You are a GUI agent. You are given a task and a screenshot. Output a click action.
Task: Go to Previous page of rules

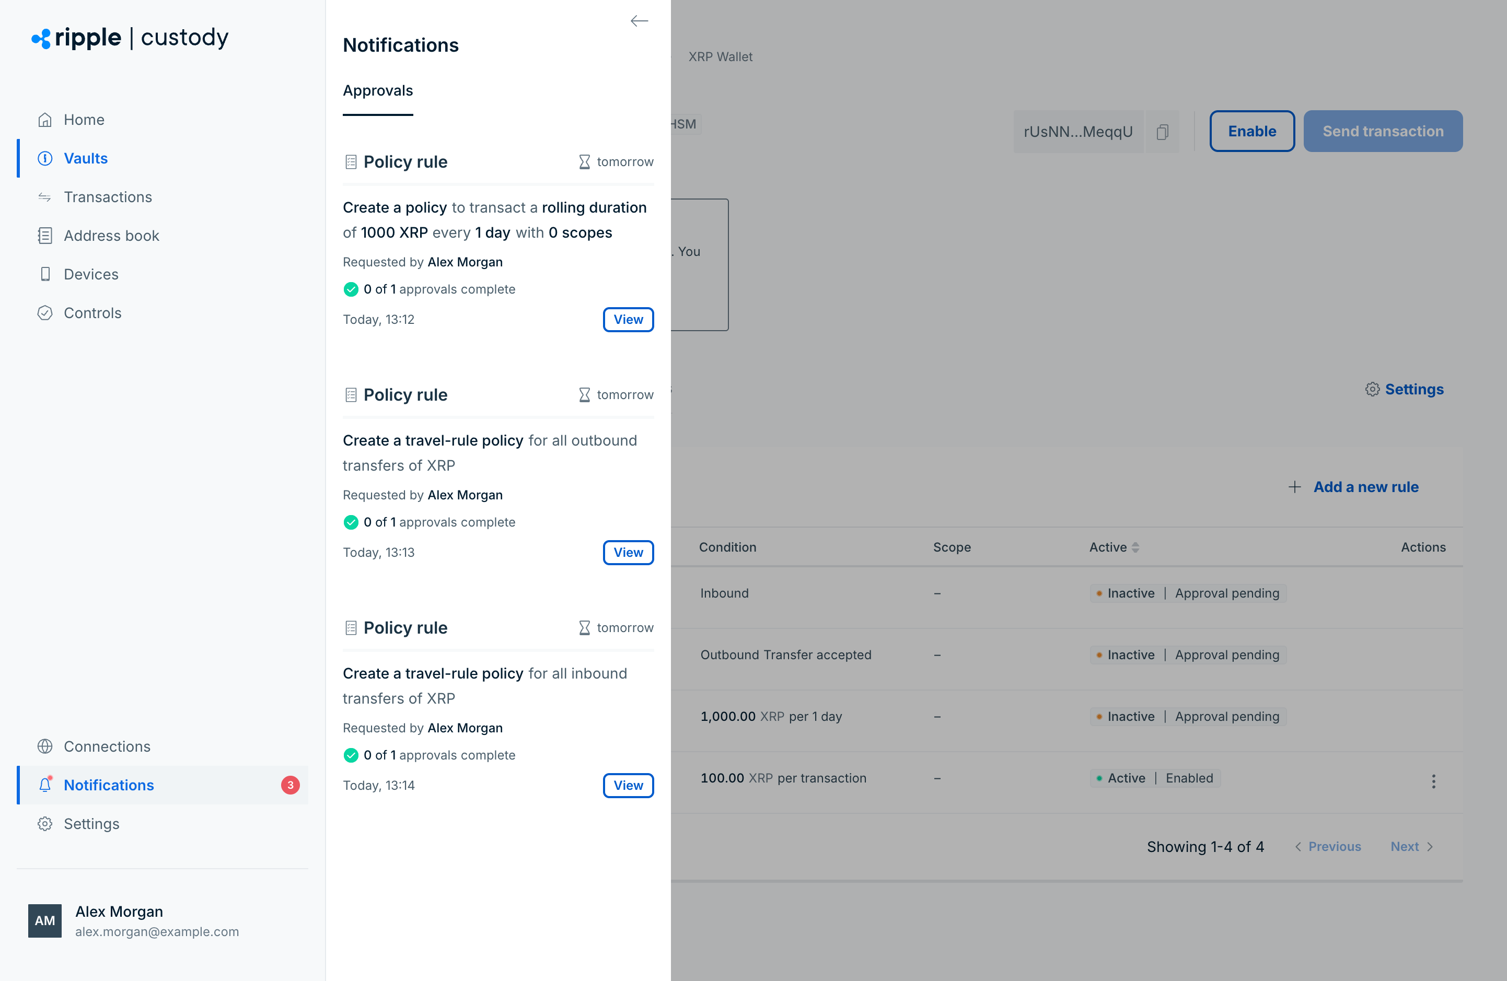(x=1327, y=847)
